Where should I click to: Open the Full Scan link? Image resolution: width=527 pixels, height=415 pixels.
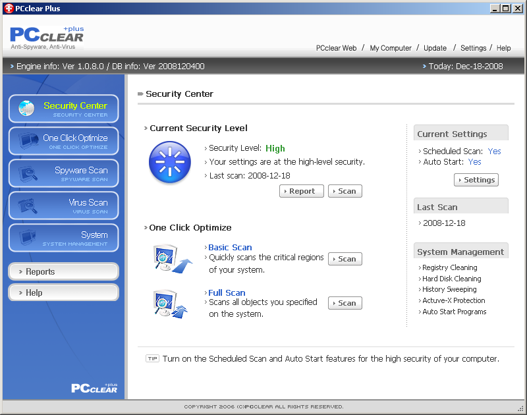point(227,292)
